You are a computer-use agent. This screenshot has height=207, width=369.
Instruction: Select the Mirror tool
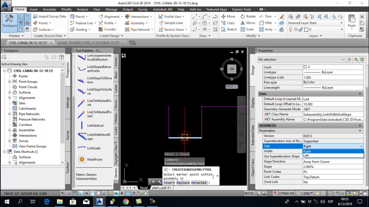(x=248, y=23)
